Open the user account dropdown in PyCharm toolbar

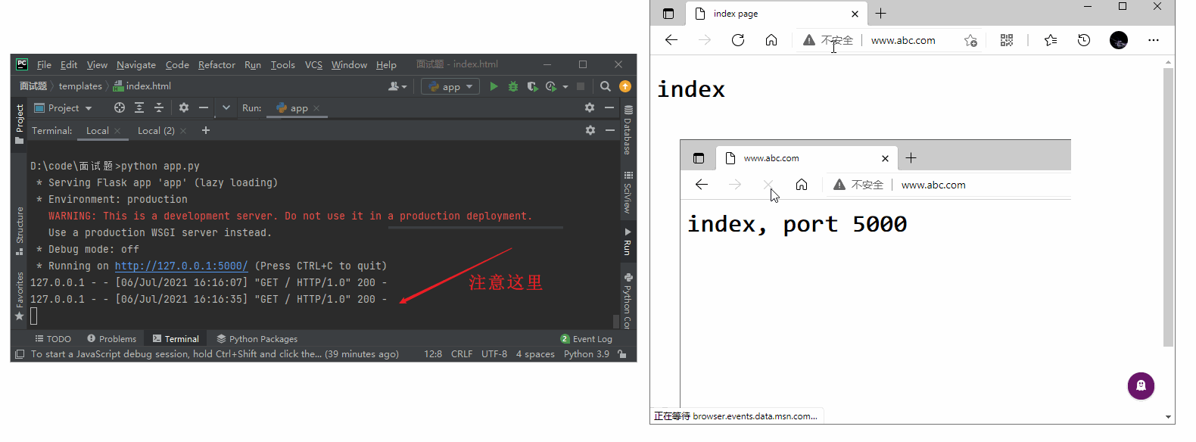(397, 86)
